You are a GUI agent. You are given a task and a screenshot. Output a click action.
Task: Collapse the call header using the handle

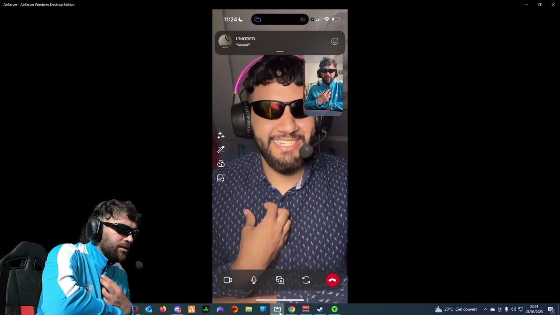pos(280,51)
